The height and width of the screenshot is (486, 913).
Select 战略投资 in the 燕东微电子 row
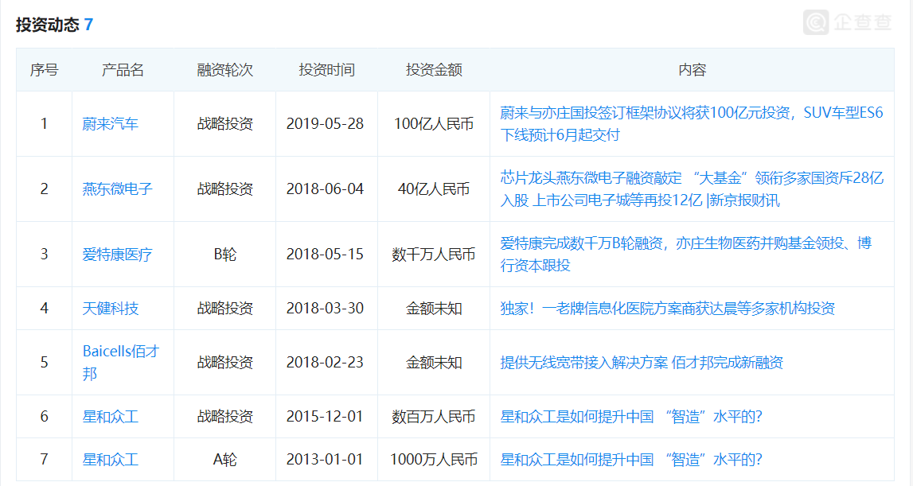[x=224, y=189]
